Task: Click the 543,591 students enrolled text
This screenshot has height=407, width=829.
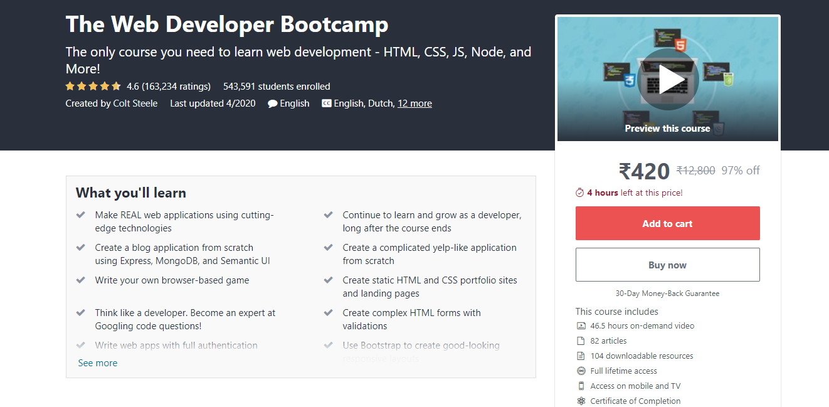Action: pos(277,87)
